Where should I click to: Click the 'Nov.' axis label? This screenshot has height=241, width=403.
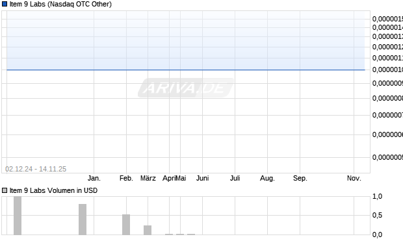354,178
